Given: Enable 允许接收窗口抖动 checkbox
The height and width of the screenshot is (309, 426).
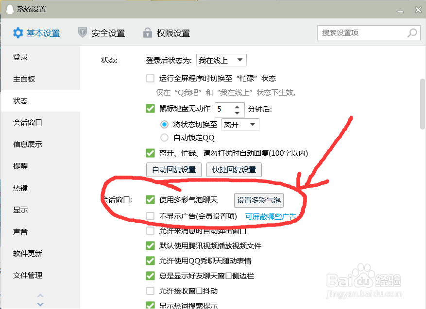Looking at the screenshot, I should coord(150,291).
